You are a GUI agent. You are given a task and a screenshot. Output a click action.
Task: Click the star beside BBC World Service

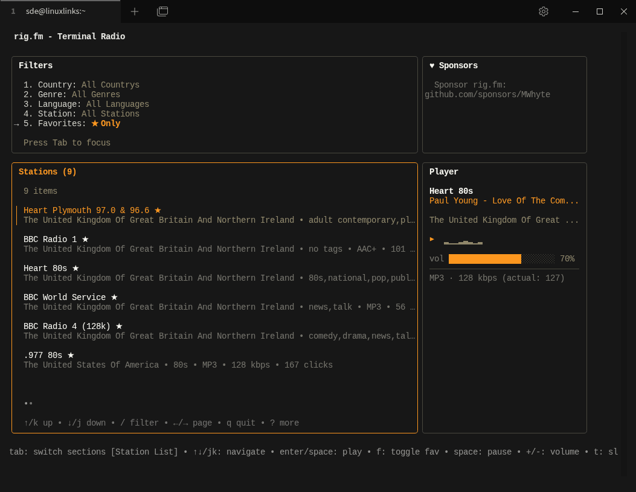tap(114, 298)
